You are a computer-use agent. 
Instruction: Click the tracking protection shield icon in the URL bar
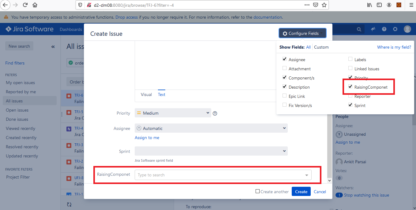pyautogui.click(x=81, y=5)
